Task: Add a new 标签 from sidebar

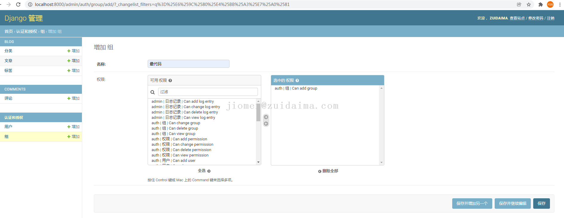Action: click(x=74, y=71)
